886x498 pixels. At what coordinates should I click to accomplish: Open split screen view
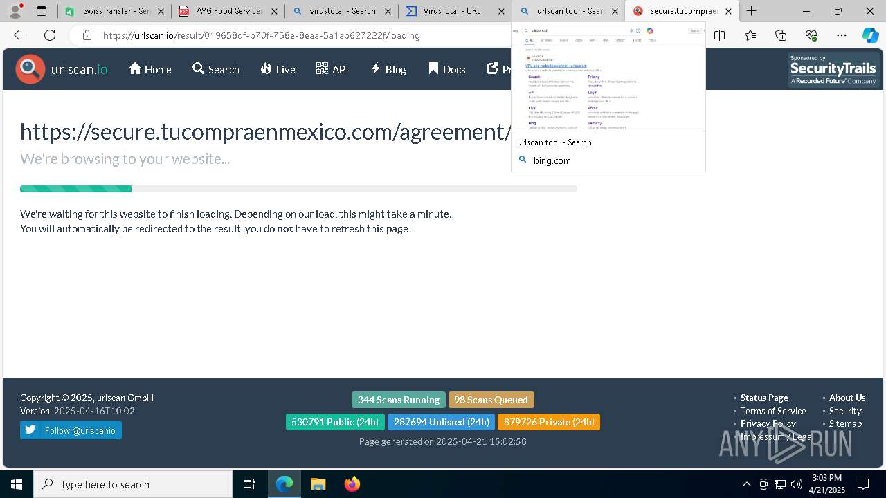720,35
